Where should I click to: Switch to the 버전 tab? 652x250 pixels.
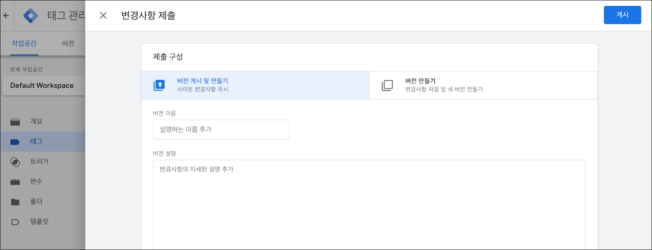tap(68, 43)
